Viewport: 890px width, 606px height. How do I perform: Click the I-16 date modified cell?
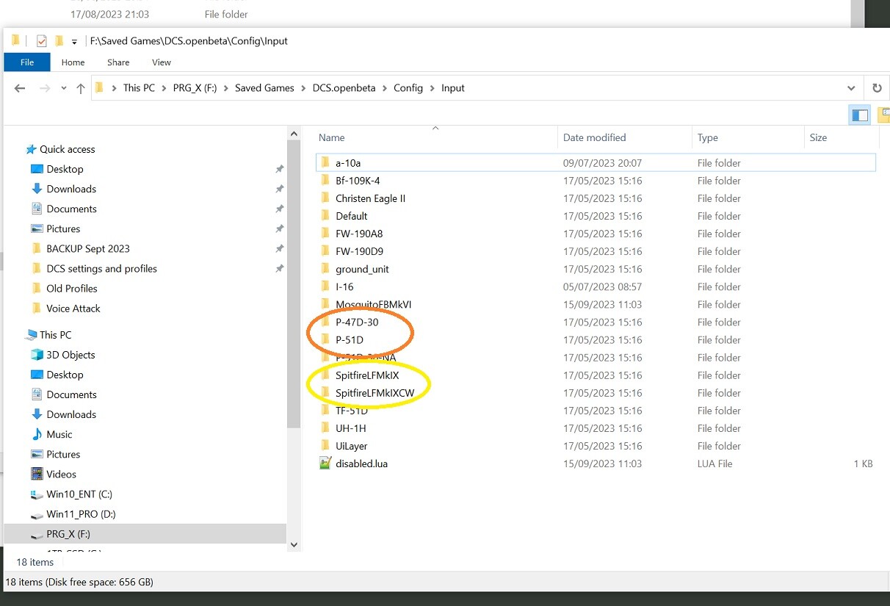tap(602, 286)
